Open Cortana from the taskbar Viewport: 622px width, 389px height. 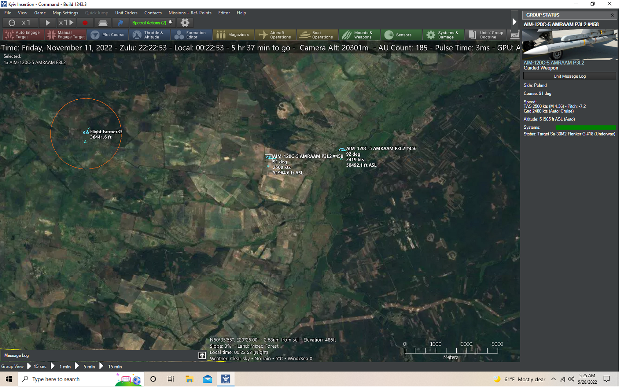coord(153,379)
